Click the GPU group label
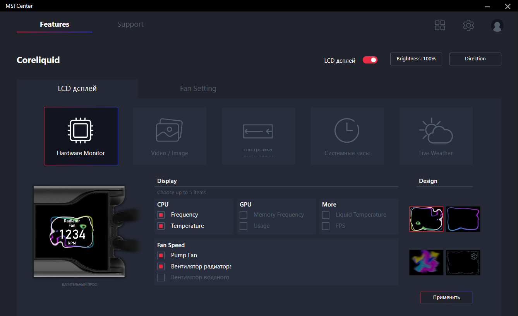 coord(245,205)
